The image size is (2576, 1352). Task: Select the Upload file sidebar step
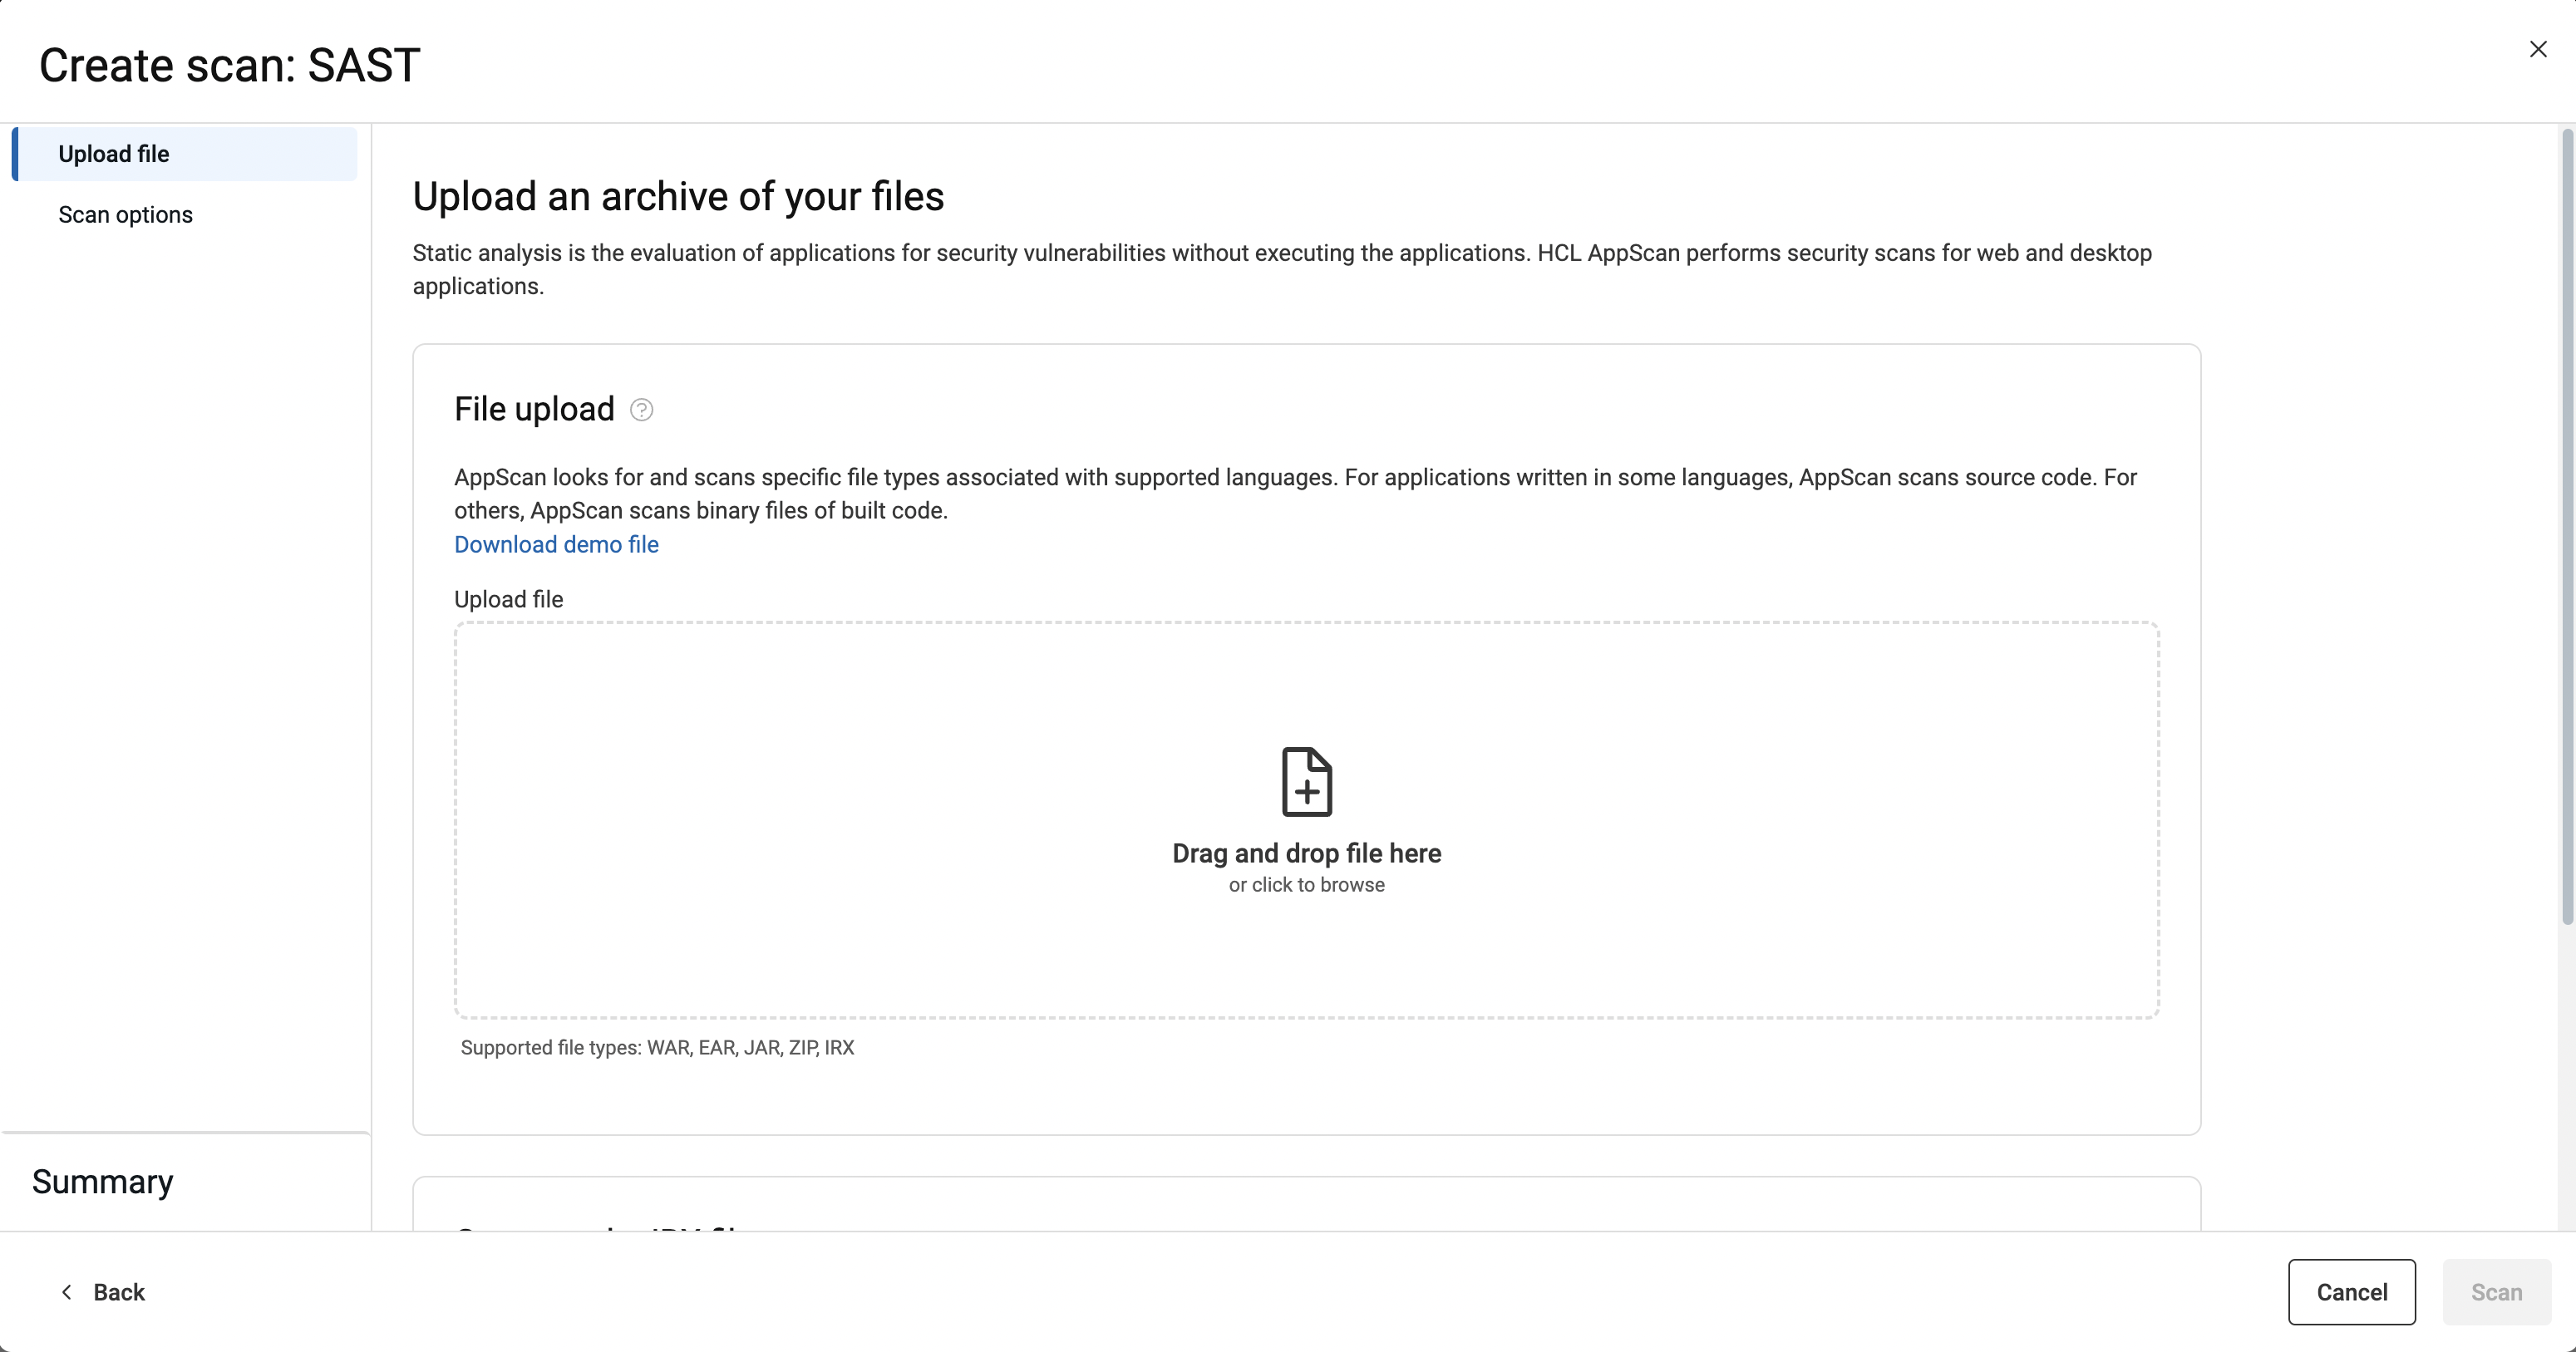tap(113, 154)
